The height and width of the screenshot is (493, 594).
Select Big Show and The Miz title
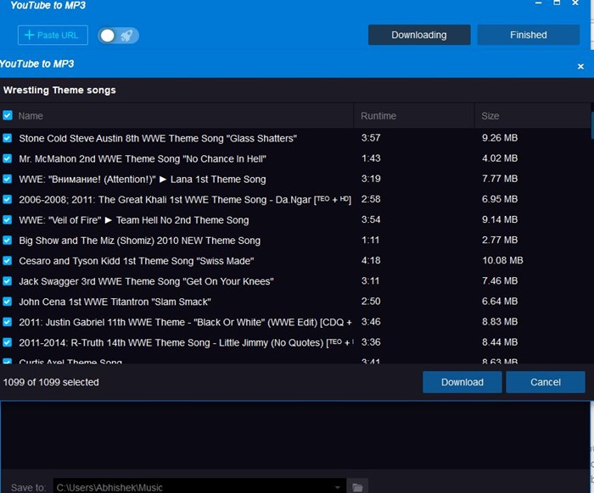coord(140,241)
